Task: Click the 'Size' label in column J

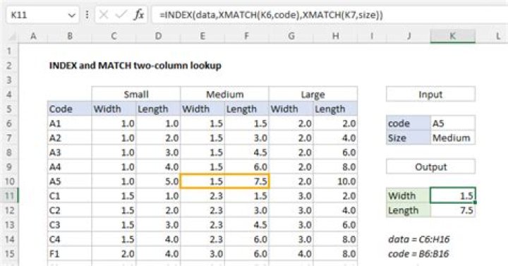Action: (x=409, y=138)
